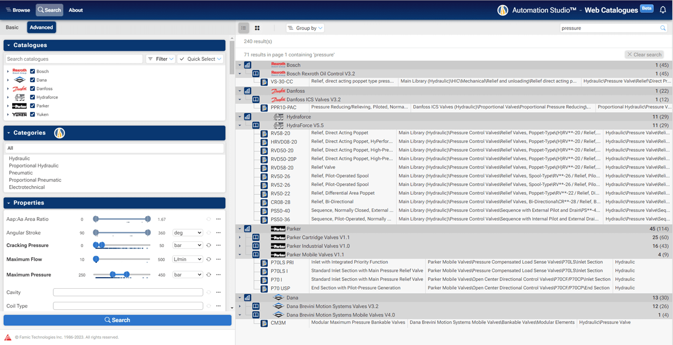Viewport: 673px width, 345px height.
Task: Click the Parker manufacturer icon in results
Action: pyautogui.click(x=247, y=229)
